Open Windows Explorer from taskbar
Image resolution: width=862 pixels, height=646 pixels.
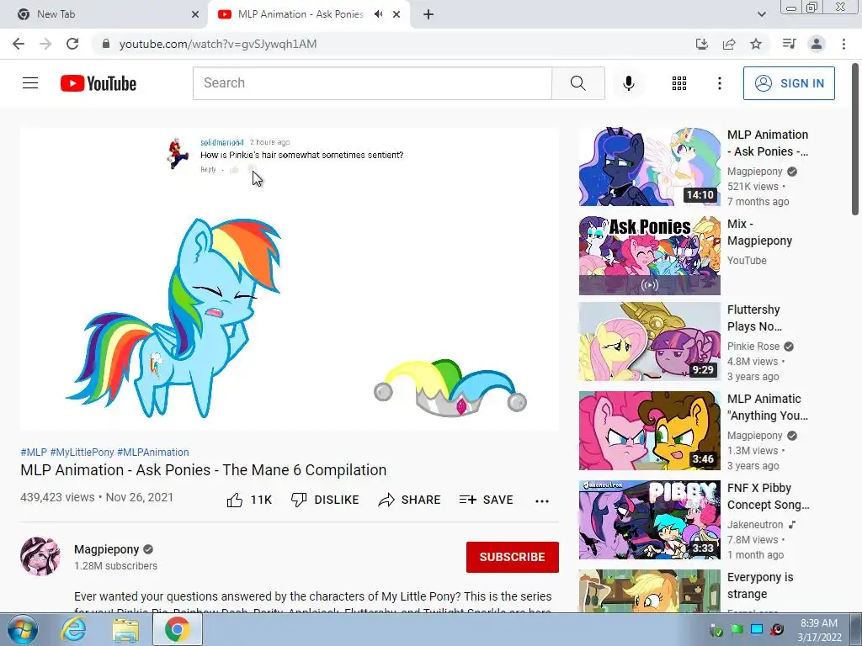(125, 630)
